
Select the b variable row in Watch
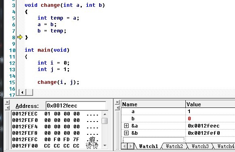pyautogui.click(x=178, y=119)
